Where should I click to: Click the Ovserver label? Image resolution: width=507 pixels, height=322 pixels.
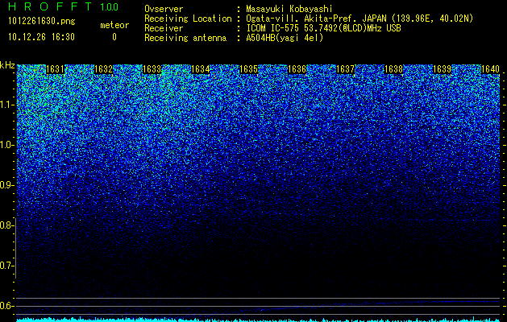click(x=164, y=9)
